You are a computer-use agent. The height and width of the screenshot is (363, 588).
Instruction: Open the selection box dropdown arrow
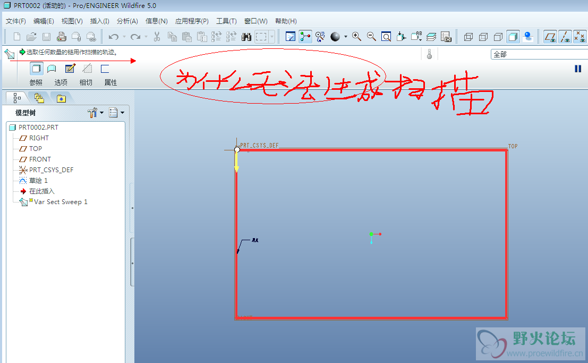coord(272,37)
